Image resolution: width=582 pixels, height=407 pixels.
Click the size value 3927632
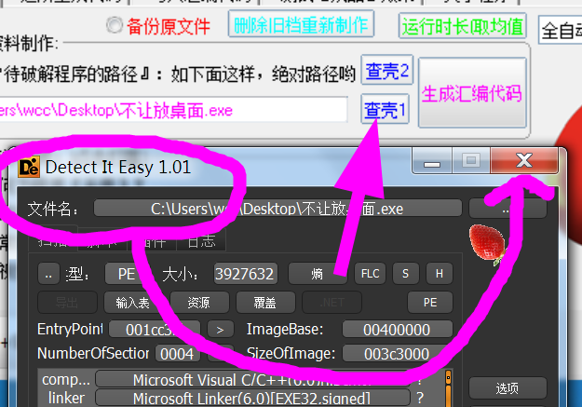(x=245, y=274)
